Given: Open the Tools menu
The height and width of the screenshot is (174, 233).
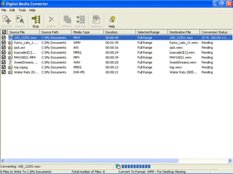Looking at the screenshot, I should (x=22, y=10).
